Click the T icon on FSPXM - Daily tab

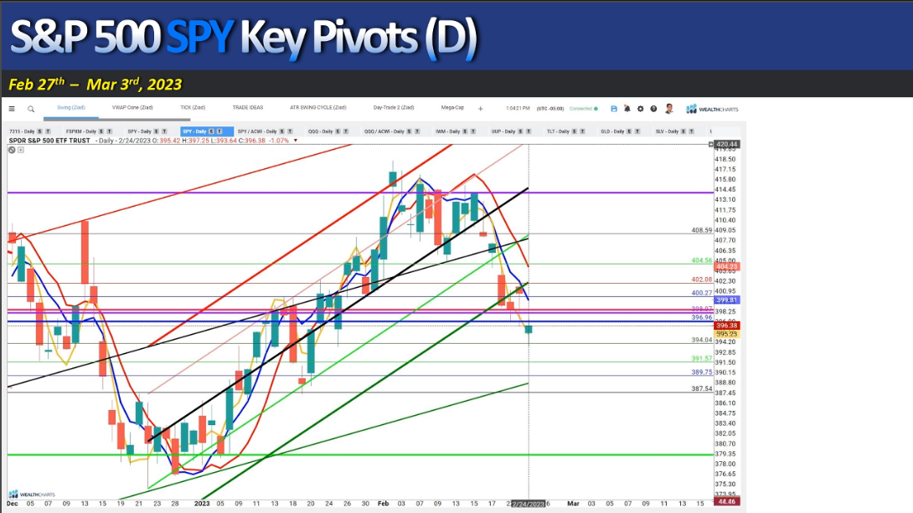110,131
